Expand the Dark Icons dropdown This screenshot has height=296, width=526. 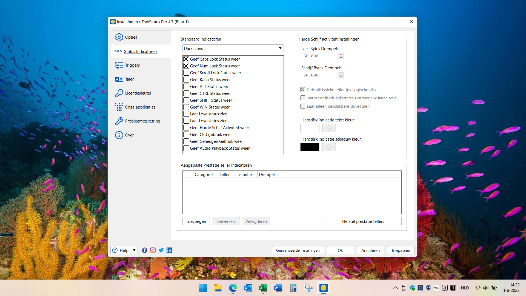pyautogui.click(x=280, y=49)
